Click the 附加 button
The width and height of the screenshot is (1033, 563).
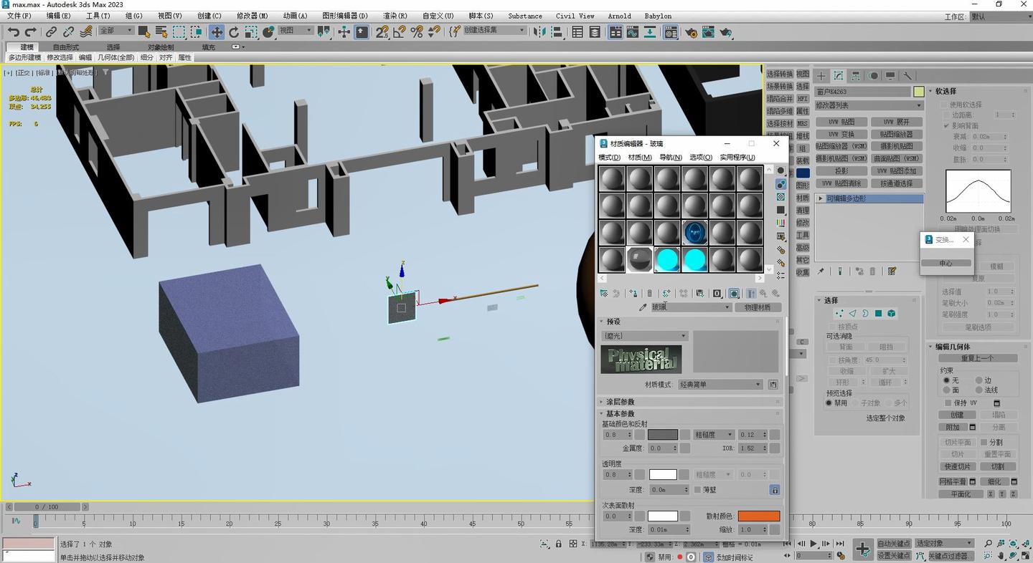coord(953,428)
